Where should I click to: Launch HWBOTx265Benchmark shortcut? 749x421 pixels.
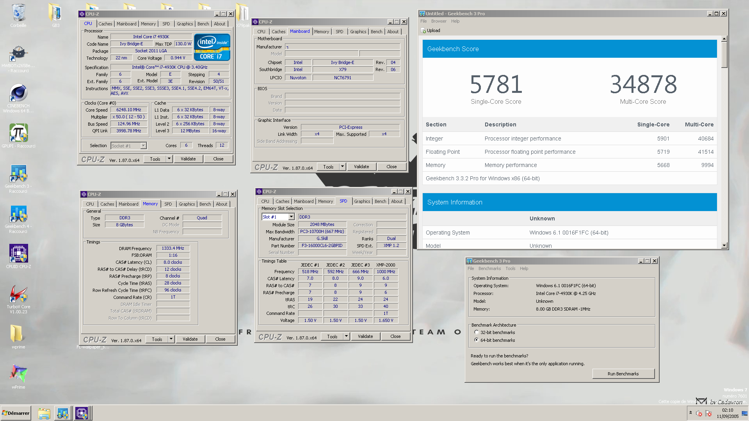[x=18, y=53]
